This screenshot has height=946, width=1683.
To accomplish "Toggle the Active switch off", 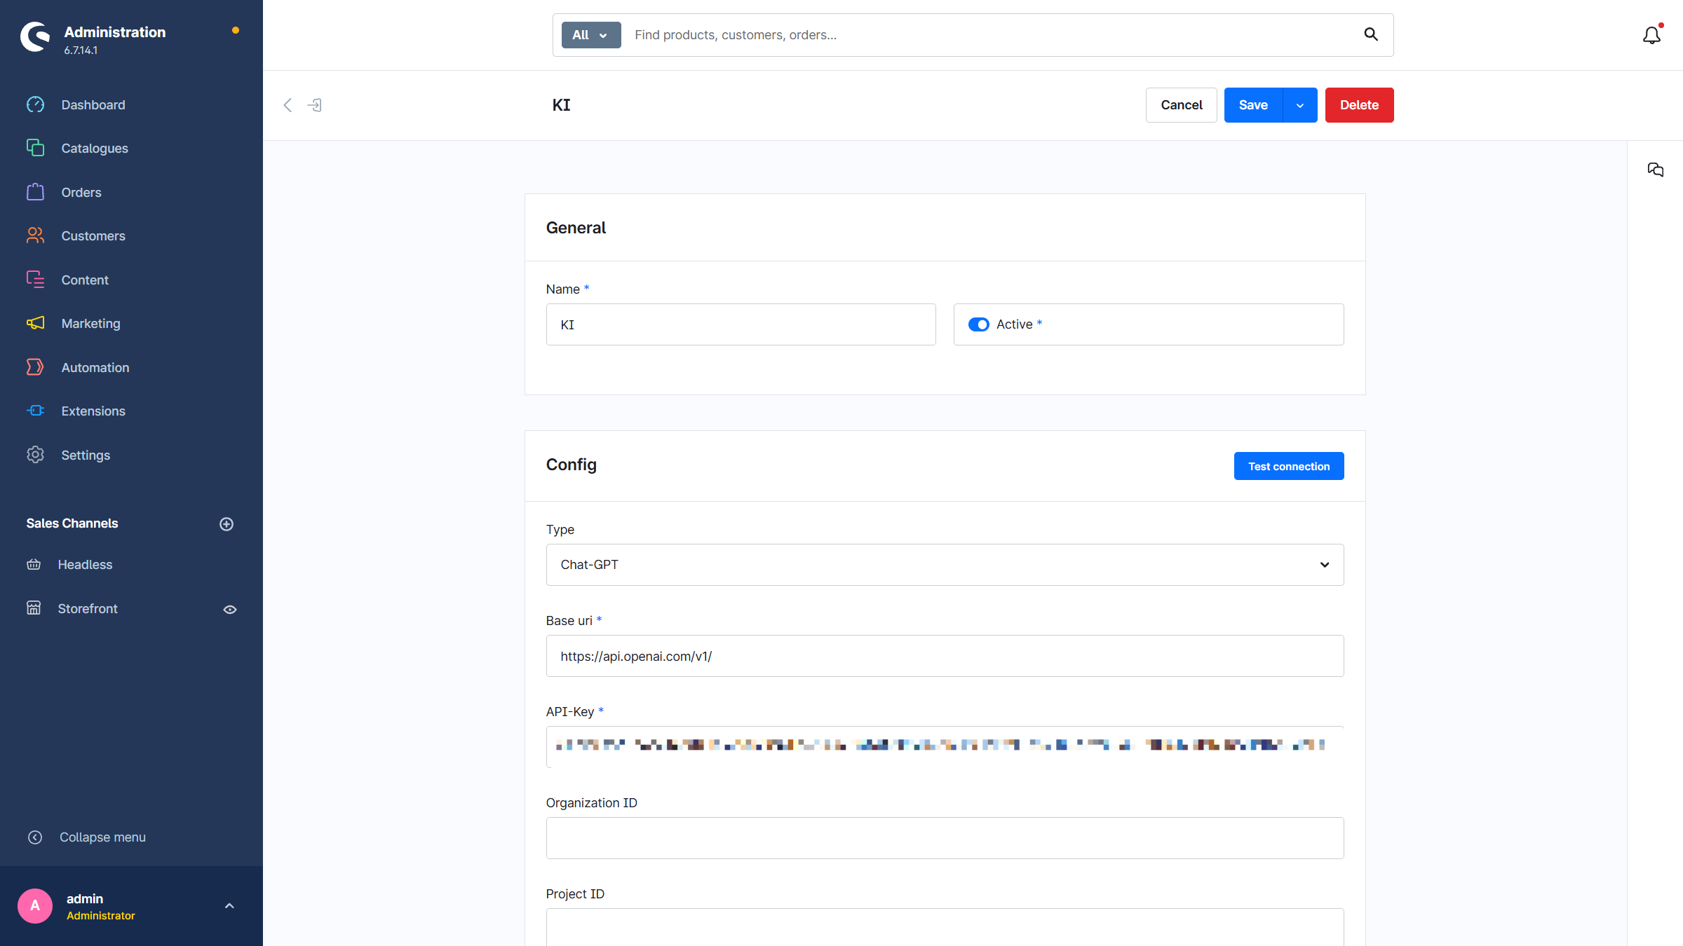I will tap(978, 324).
